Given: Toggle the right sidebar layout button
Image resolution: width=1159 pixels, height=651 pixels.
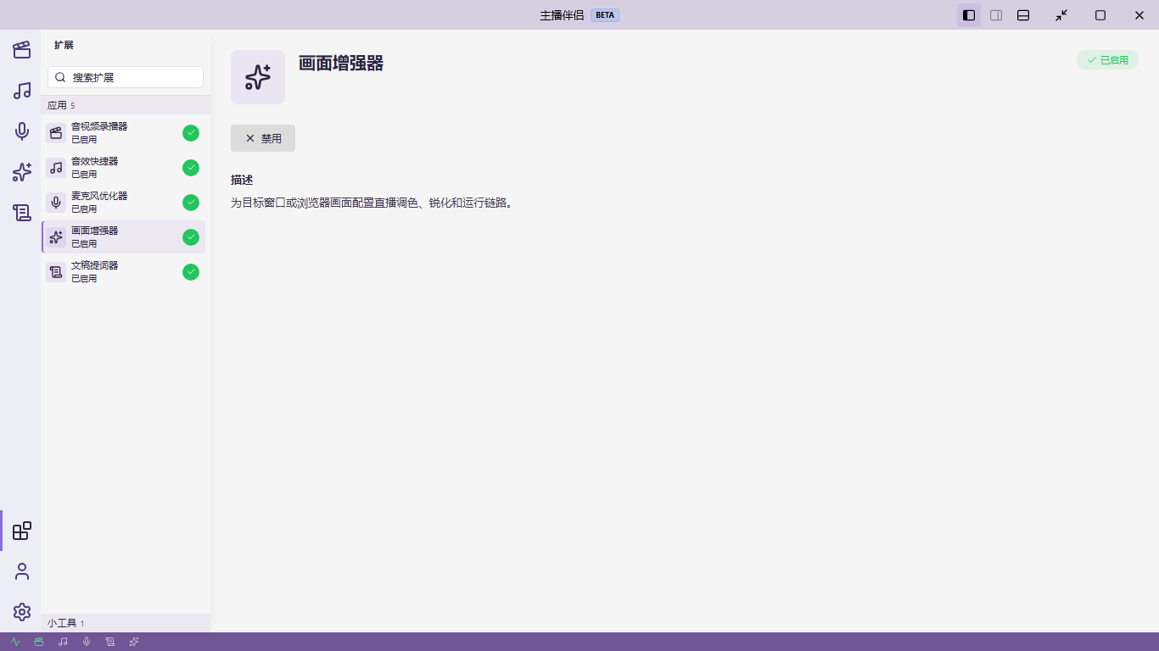Looking at the screenshot, I should (996, 15).
